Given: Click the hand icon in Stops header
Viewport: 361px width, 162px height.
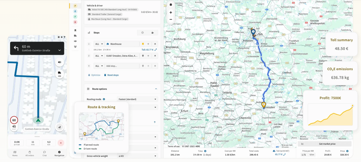Looking at the screenshot, I should (153, 33).
